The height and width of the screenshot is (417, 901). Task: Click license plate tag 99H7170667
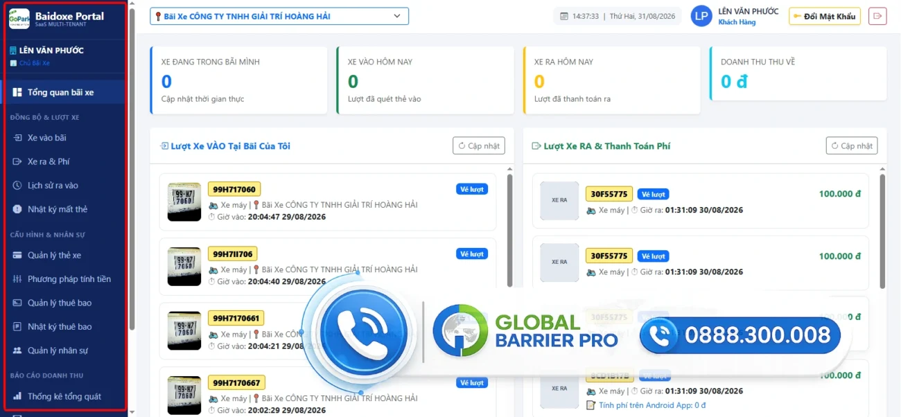click(236, 383)
